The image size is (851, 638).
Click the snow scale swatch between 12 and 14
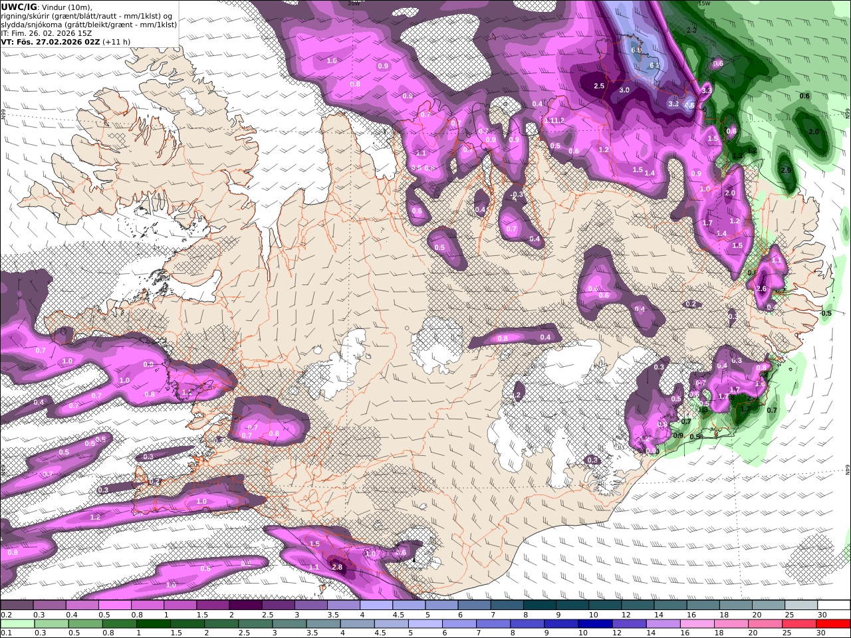pos(638,605)
